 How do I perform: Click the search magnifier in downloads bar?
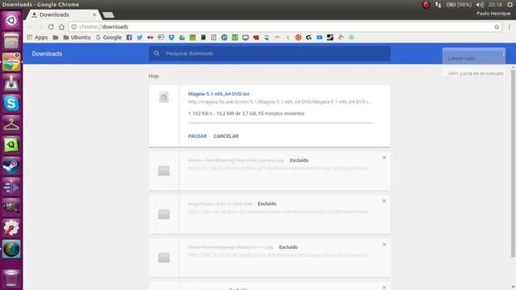pos(156,54)
